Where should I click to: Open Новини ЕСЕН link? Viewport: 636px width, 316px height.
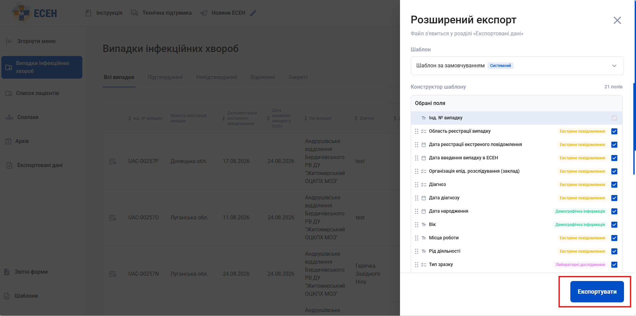pos(228,13)
